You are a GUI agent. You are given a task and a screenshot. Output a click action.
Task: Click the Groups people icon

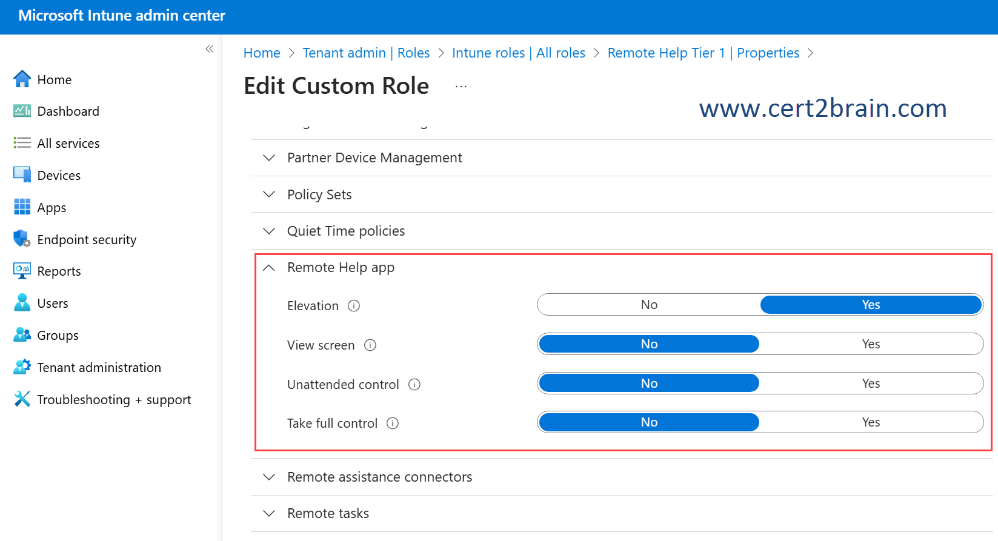pos(22,334)
